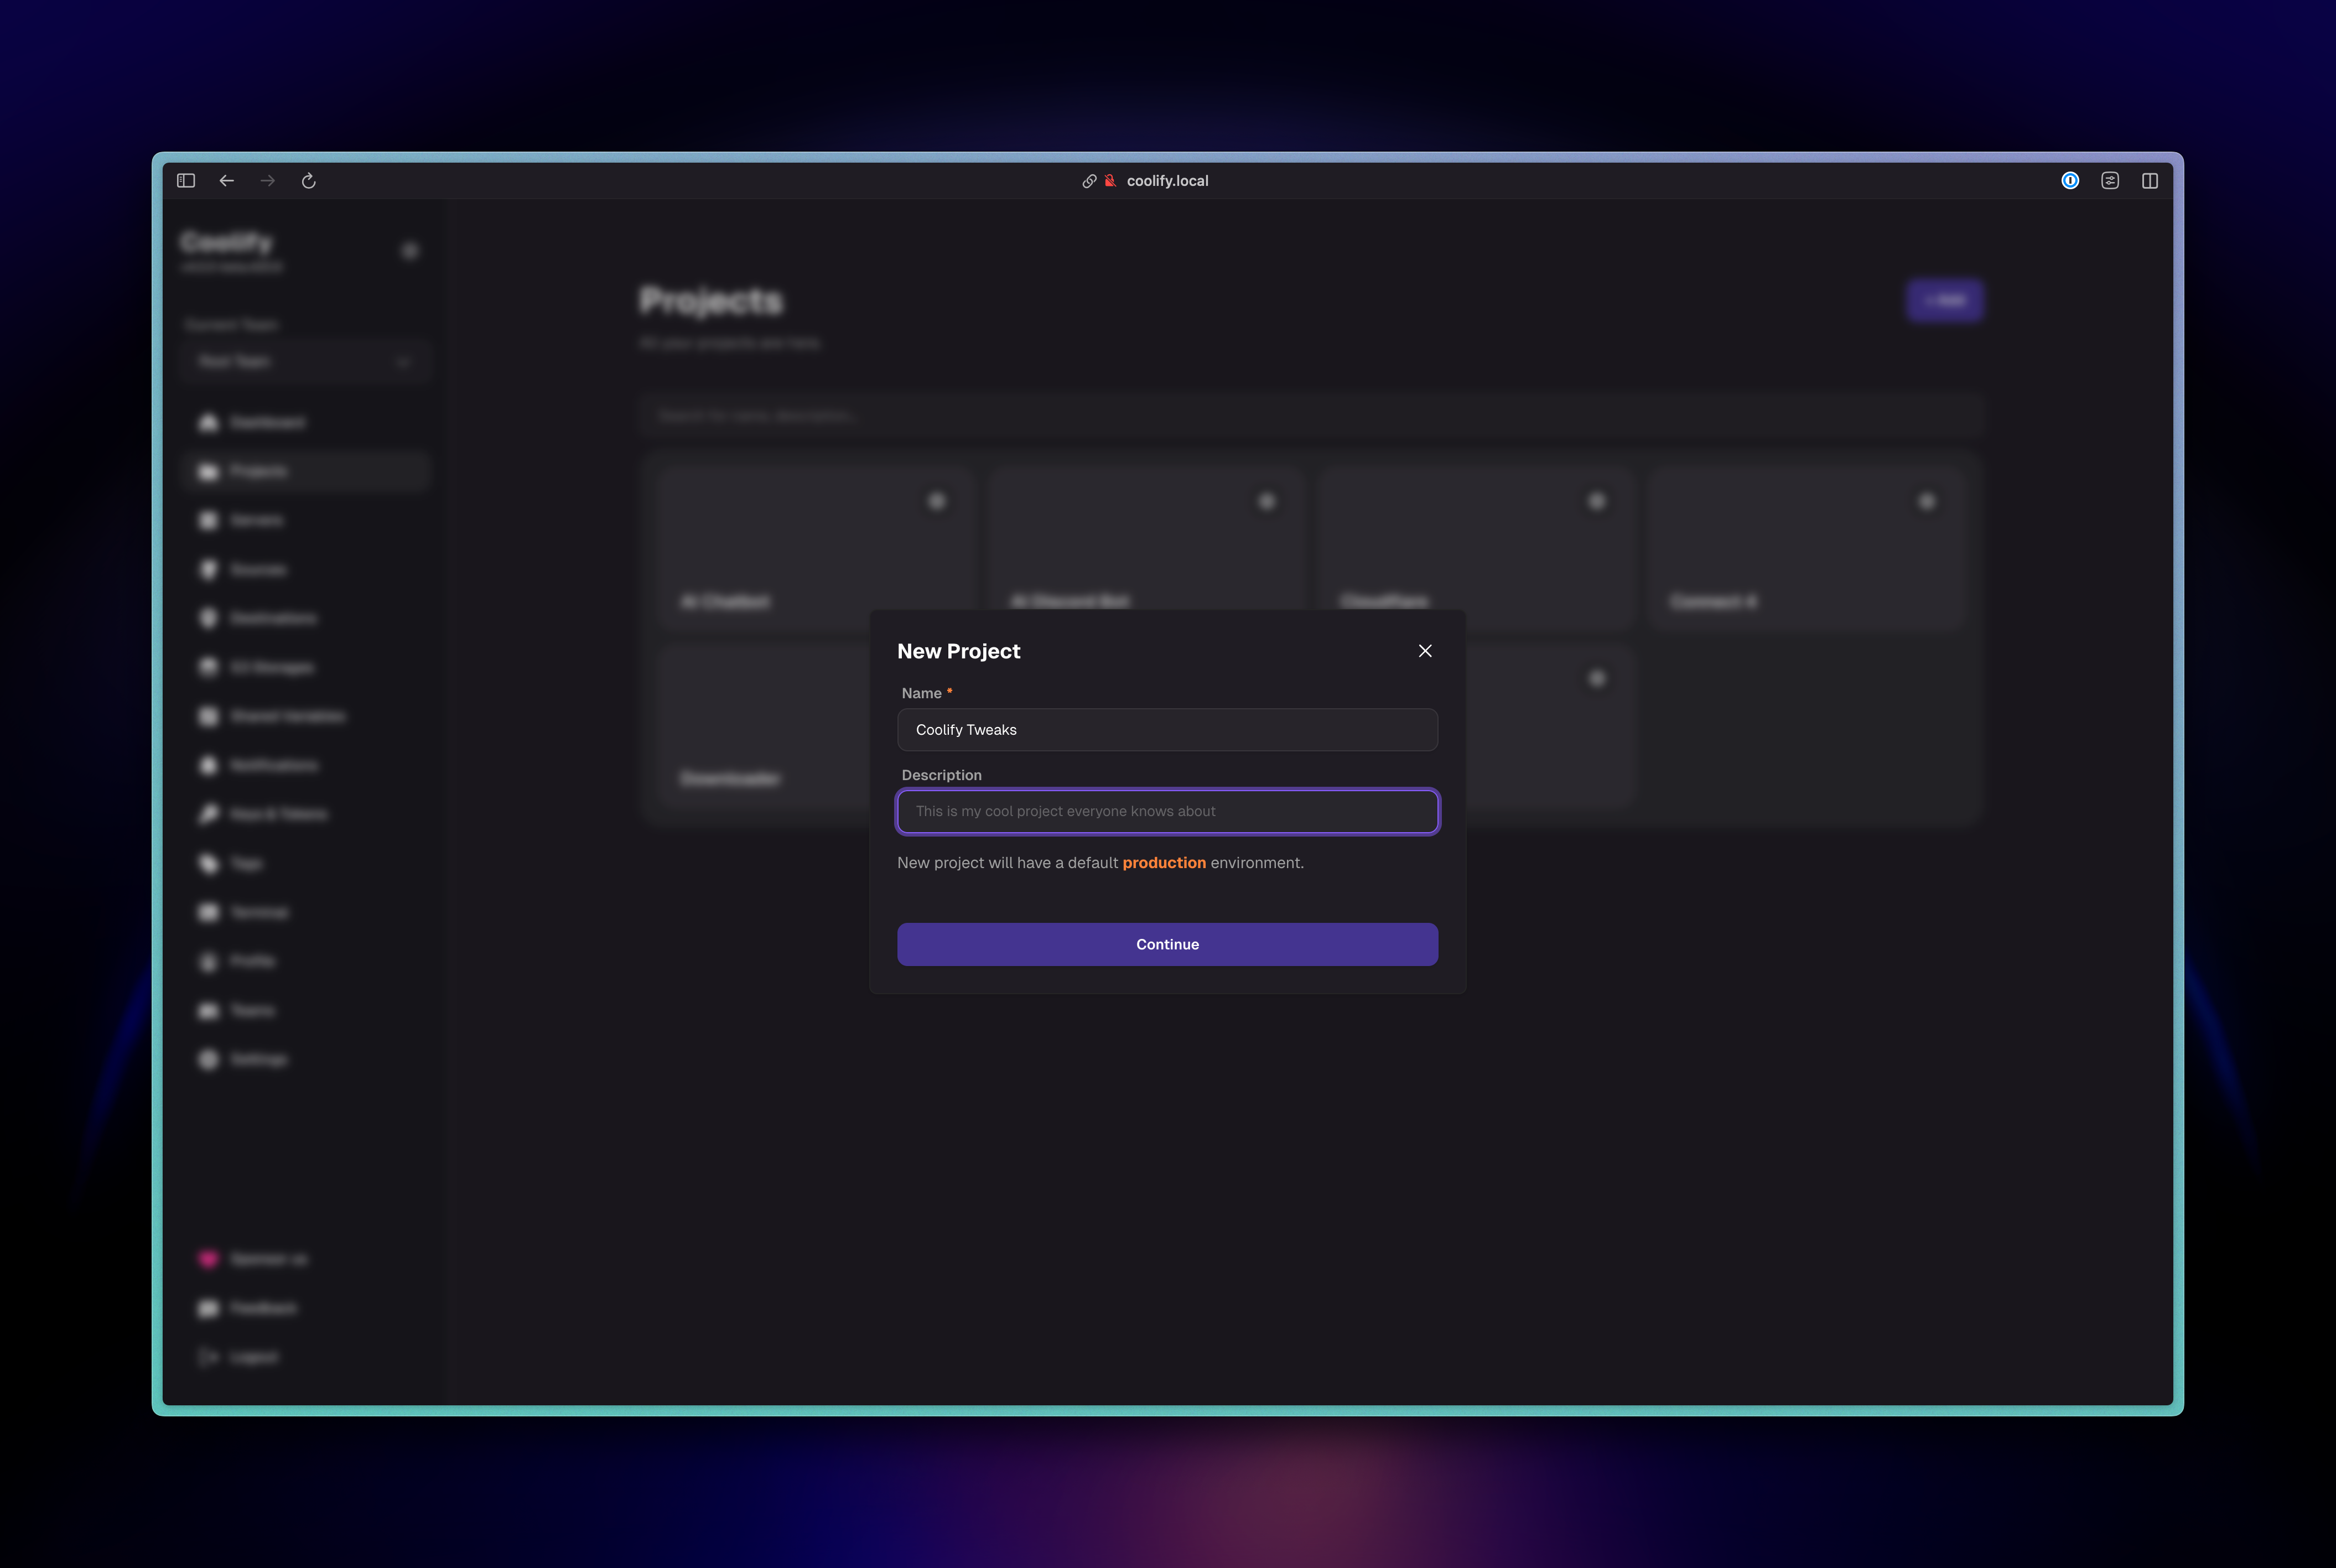Screen dimensions: 2336x1568
Task: Expand the Current Team dropdown
Action: (x=306, y=361)
